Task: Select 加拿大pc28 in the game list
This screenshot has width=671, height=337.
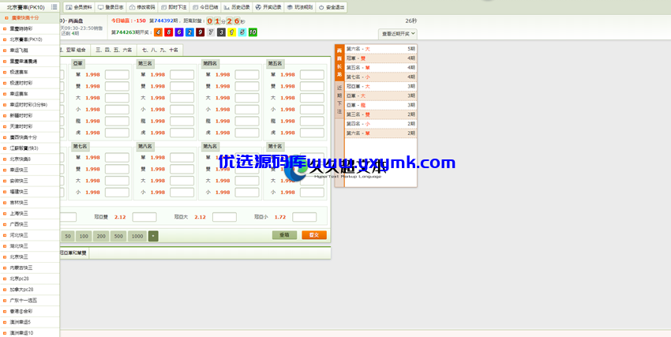Action: coord(30,290)
